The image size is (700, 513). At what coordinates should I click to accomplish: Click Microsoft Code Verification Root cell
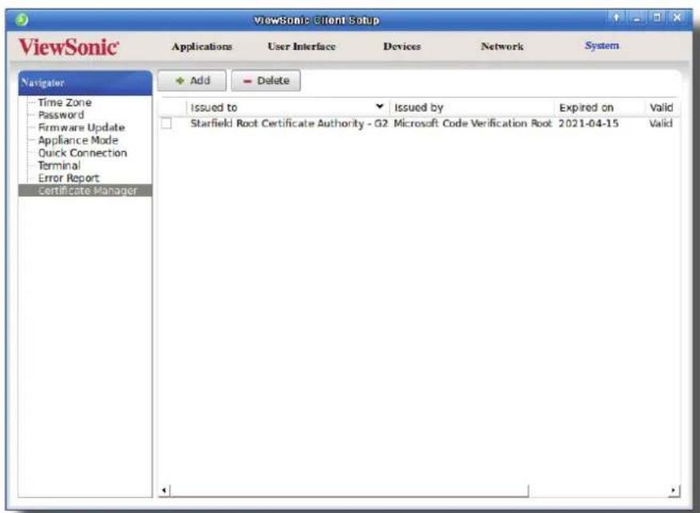point(472,123)
